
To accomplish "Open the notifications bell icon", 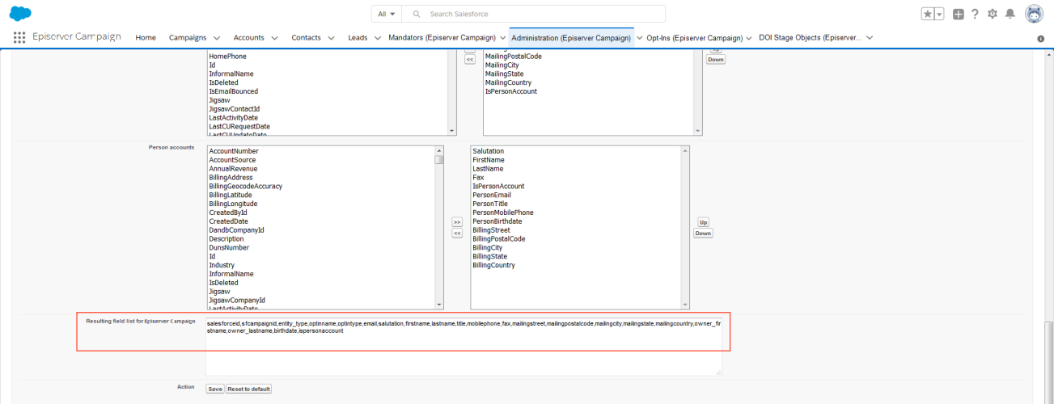I will [x=1010, y=14].
